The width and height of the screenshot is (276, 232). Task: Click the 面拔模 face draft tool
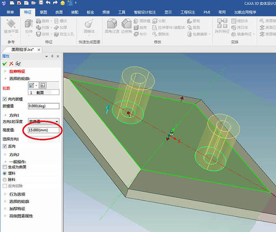142,21
